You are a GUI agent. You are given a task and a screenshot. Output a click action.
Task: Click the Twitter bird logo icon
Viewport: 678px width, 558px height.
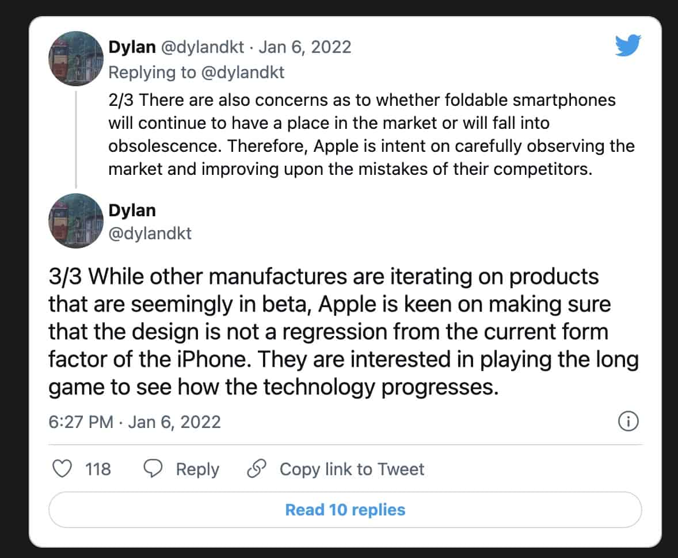628,47
